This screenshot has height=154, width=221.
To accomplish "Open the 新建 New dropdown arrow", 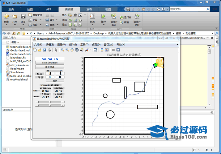I will pos(6,25).
